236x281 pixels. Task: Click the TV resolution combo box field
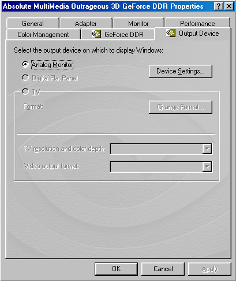161,149
